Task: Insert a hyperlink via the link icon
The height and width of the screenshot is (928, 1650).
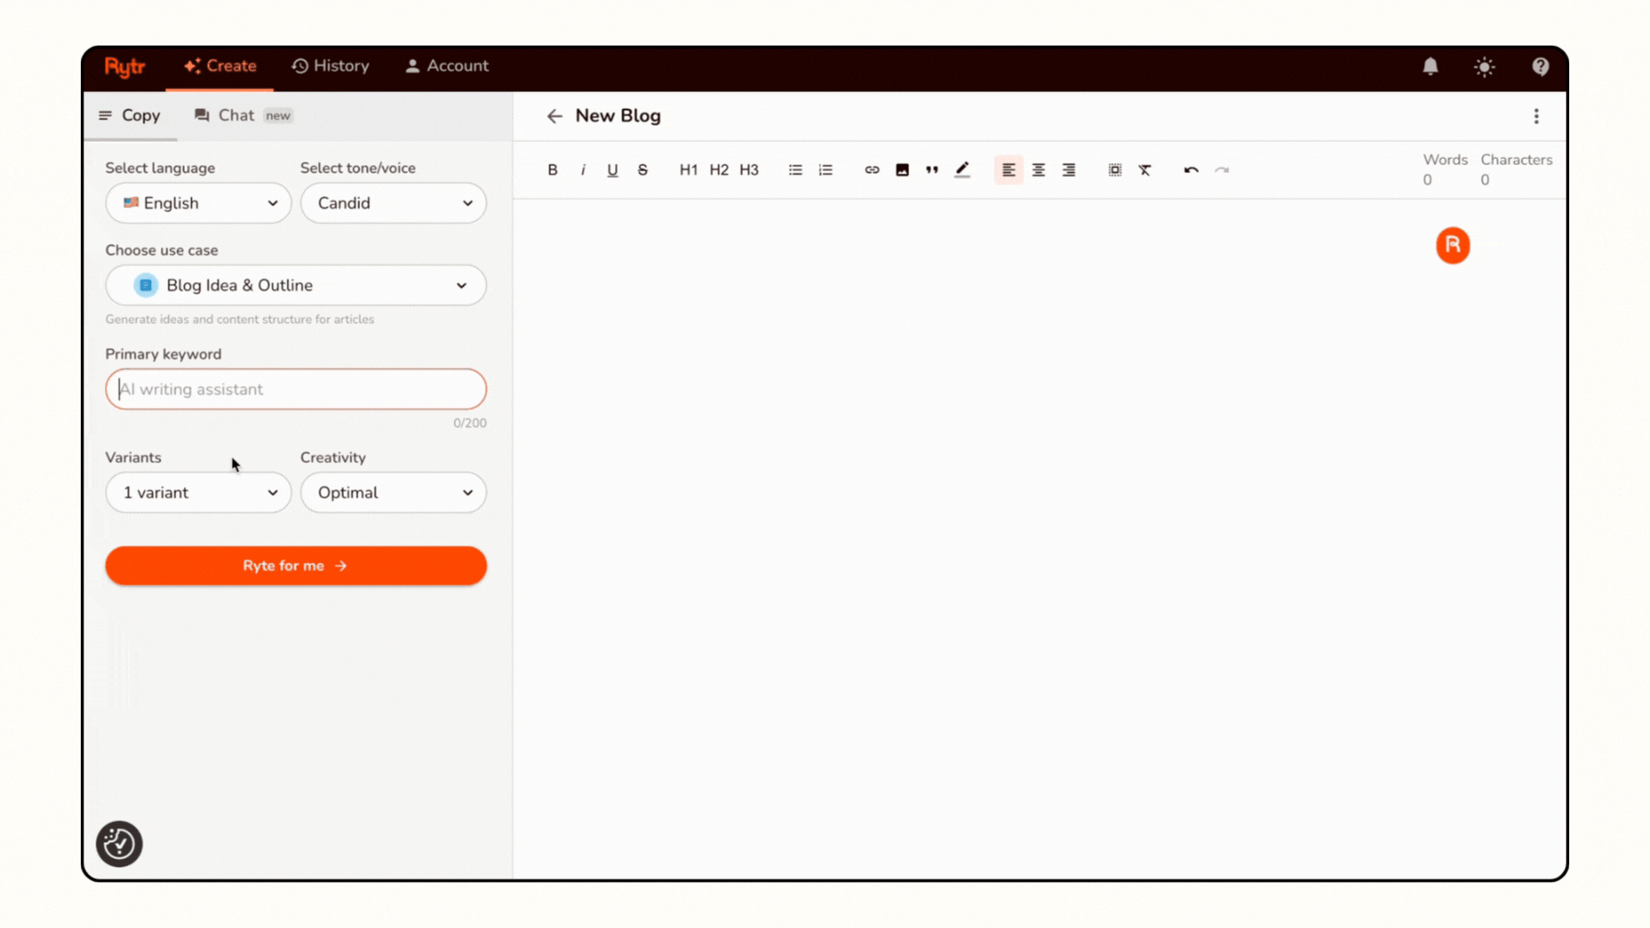Action: [x=871, y=169]
